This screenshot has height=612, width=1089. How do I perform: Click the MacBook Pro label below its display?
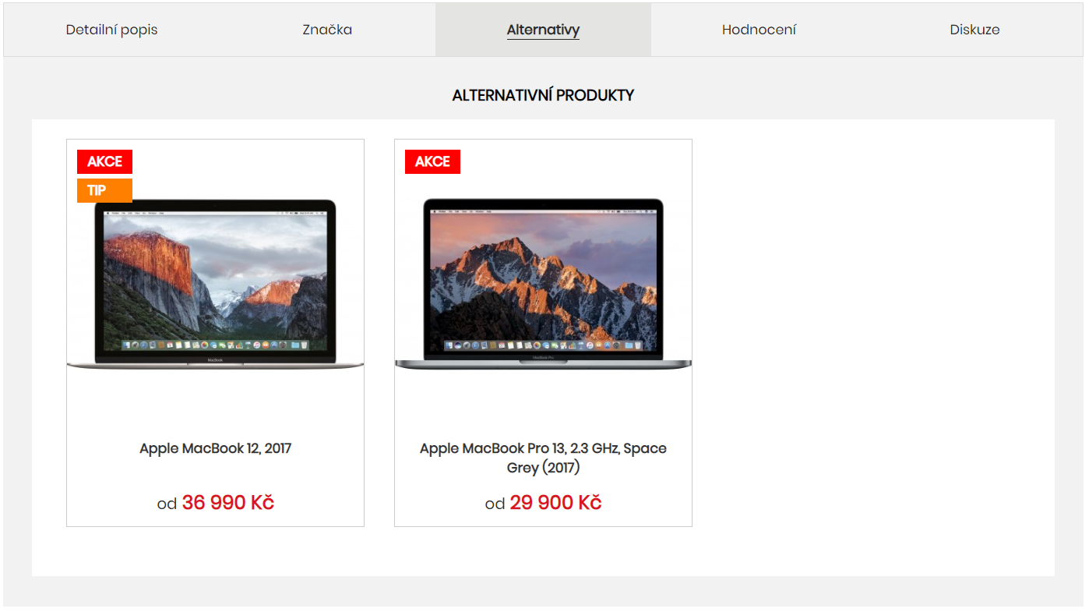tap(543, 359)
